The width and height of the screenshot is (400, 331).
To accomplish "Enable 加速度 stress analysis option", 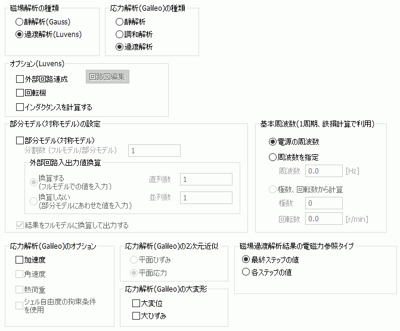I will point(20,260).
